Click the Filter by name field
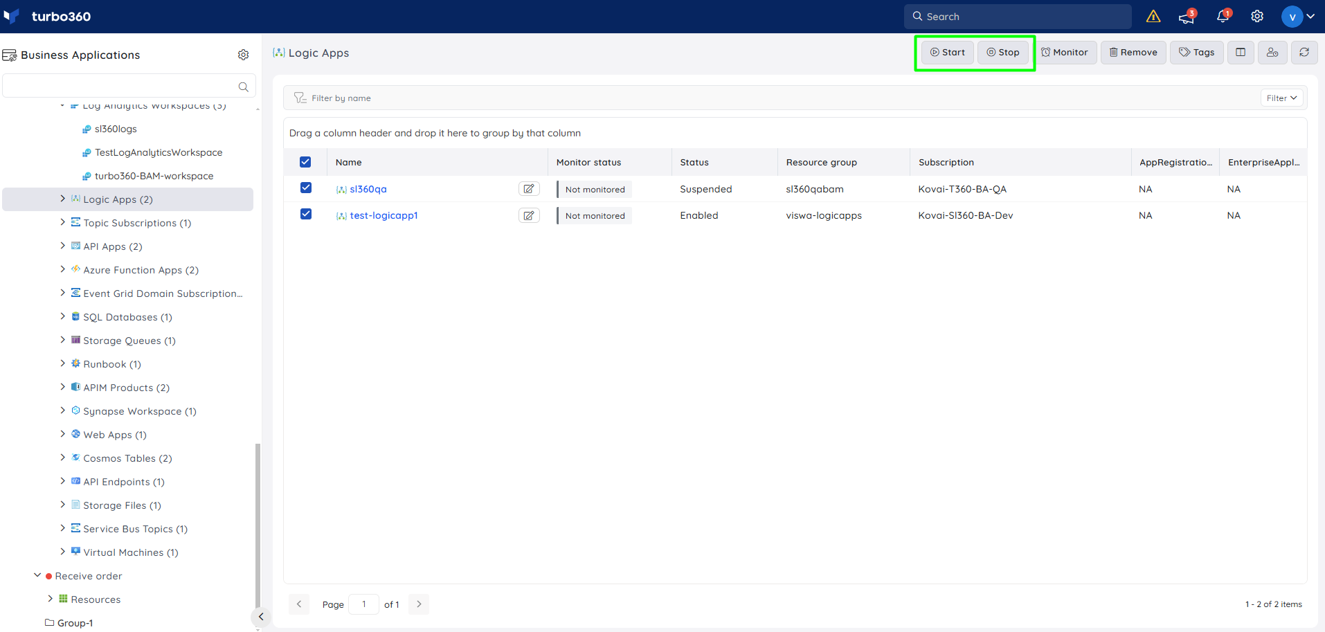The image size is (1325, 632). [772, 98]
